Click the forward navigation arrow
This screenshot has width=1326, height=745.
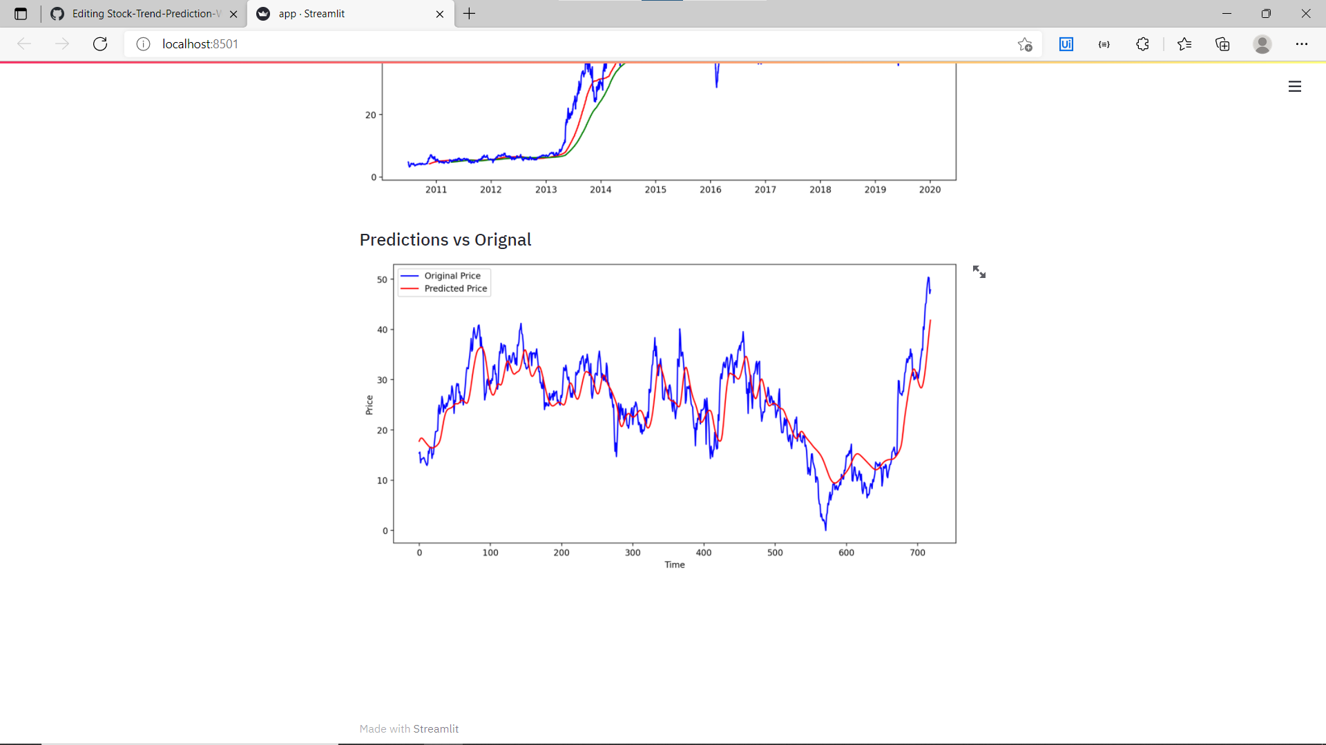tap(62, 44)
